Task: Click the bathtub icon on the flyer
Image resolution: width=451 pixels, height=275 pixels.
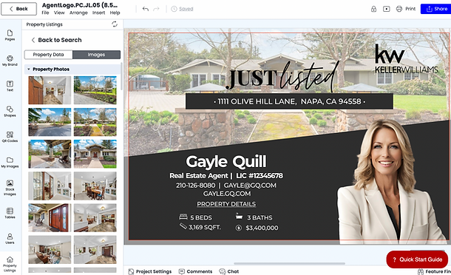Action: pyautogui.click(x=239, y=216)
